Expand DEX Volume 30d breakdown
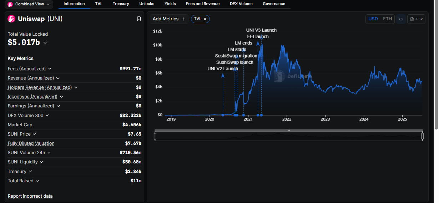439x203 pixels. pyautogui.click(x=47, y=115)
